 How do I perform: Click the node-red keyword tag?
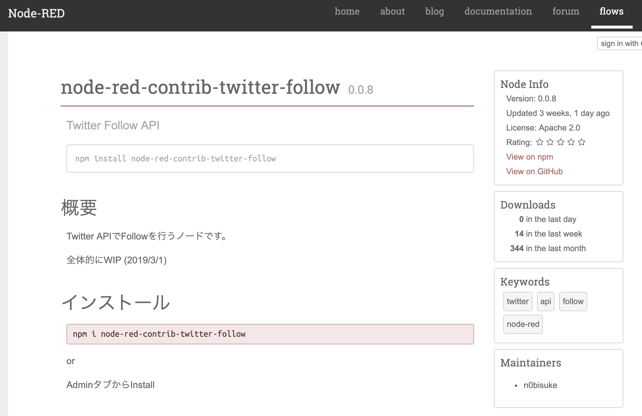[x=523, y=324]
